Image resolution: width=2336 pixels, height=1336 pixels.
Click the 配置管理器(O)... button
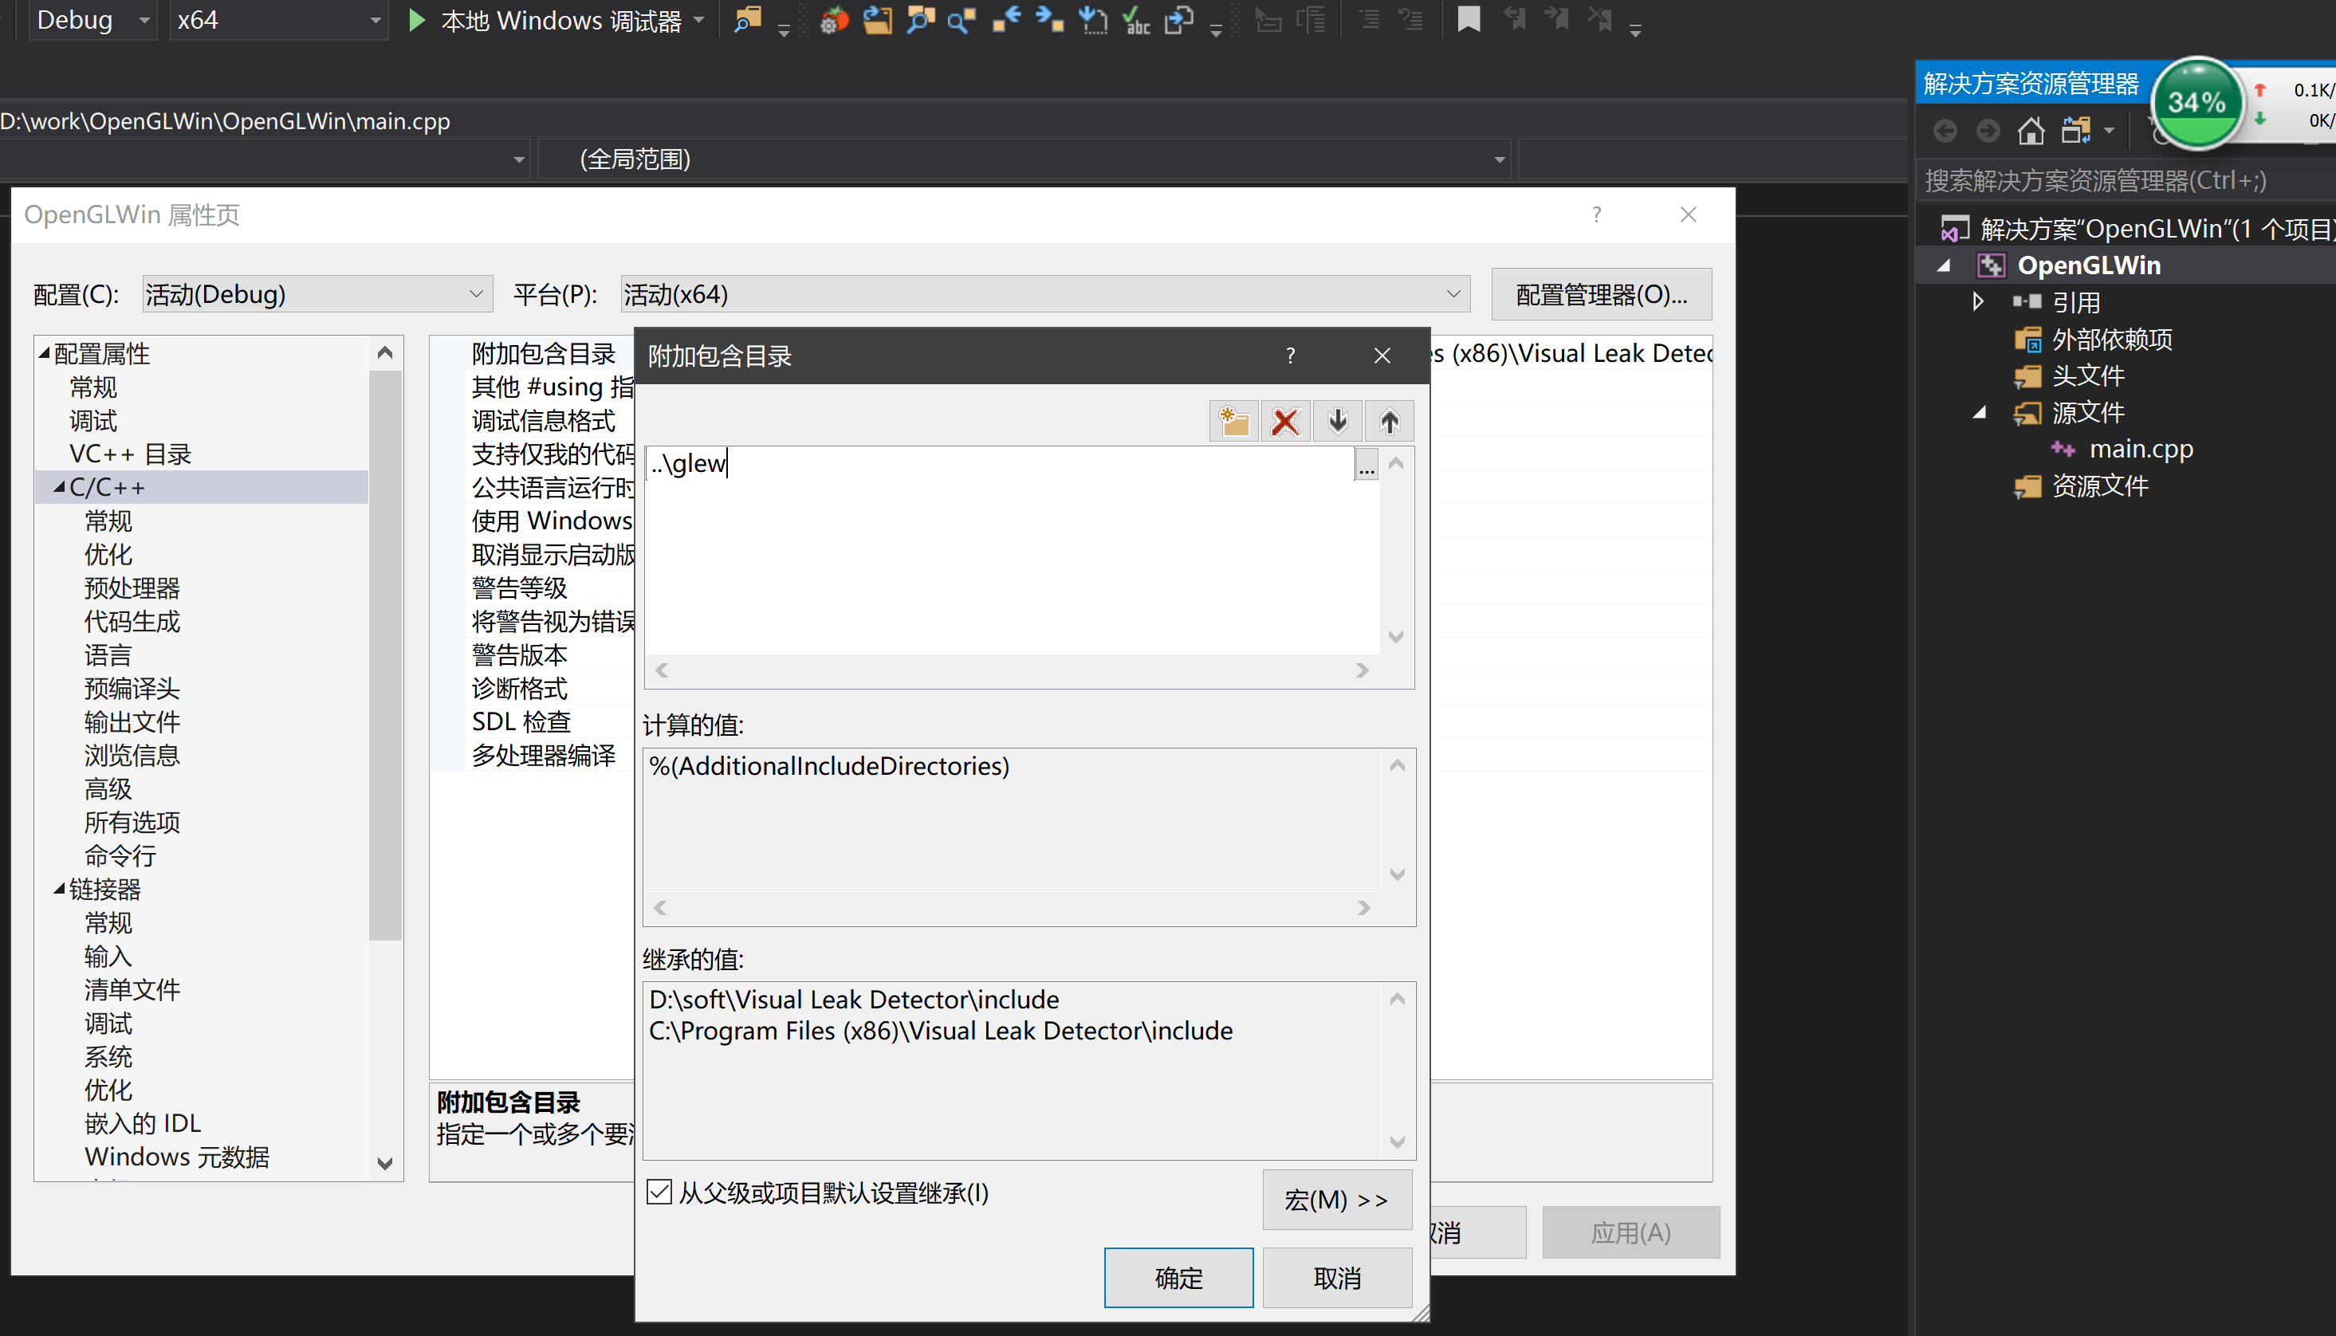click(x=1601, y=293)
